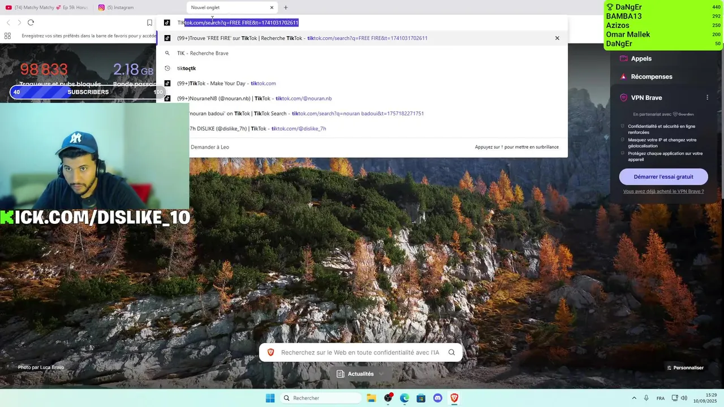The image size is (724, 407).
Task: Click the magnifier icon of Brave search suggestion
Action: (167, 53)
